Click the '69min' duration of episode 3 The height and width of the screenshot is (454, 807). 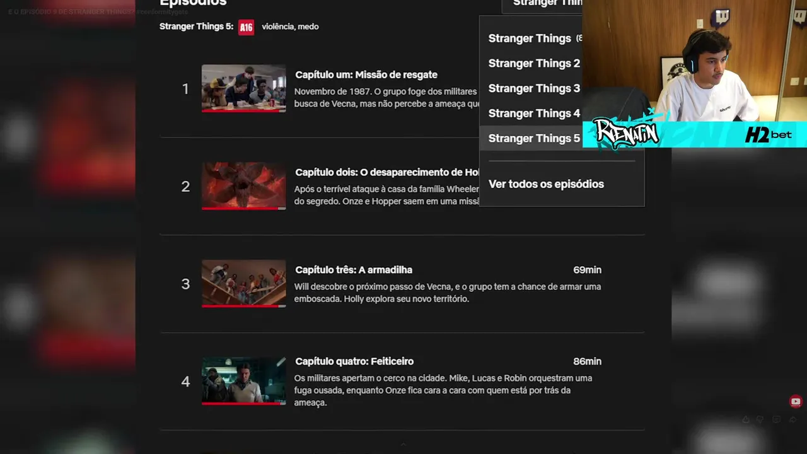click(587, 270)
